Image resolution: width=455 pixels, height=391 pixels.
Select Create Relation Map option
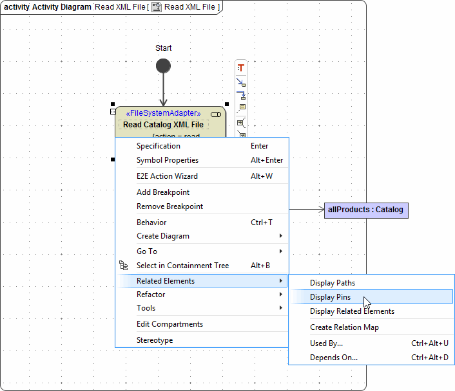[344, 327]
